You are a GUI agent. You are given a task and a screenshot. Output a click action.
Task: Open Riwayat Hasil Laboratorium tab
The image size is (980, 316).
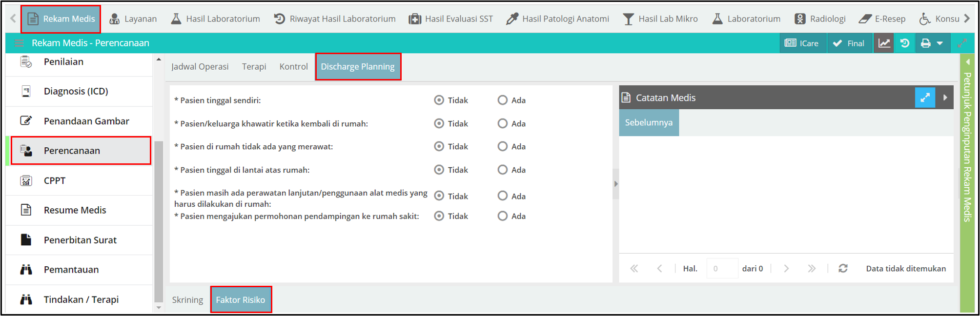coord(334,19)
